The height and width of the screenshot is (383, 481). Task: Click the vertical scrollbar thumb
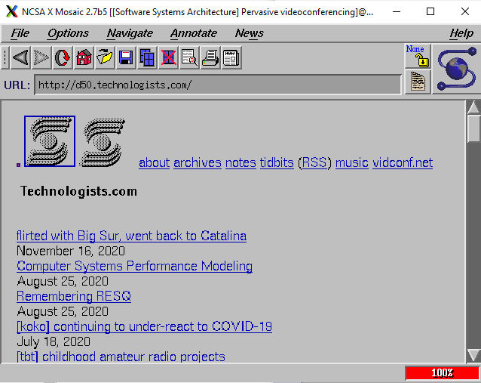473,128
